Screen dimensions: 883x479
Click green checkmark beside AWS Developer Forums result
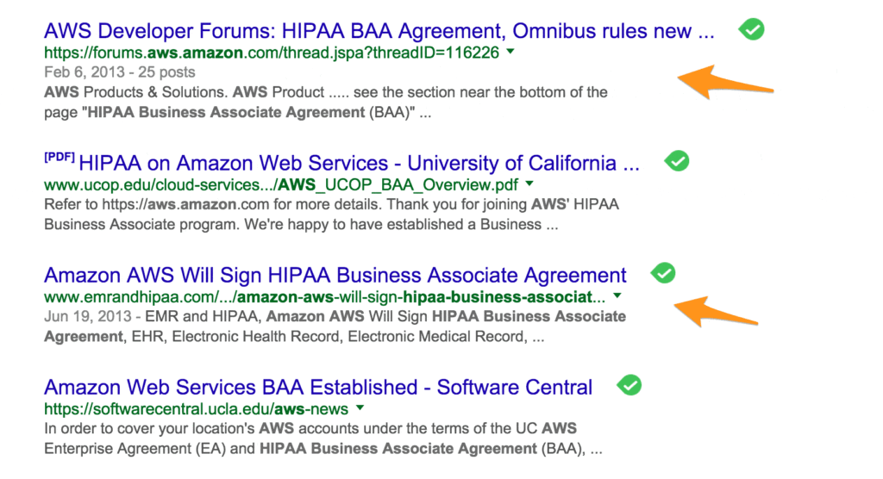[x=752, y=30]
